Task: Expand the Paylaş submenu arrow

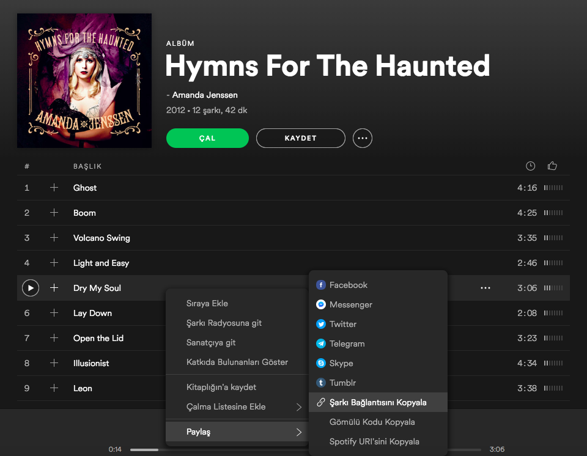Action: pos(299,432)
